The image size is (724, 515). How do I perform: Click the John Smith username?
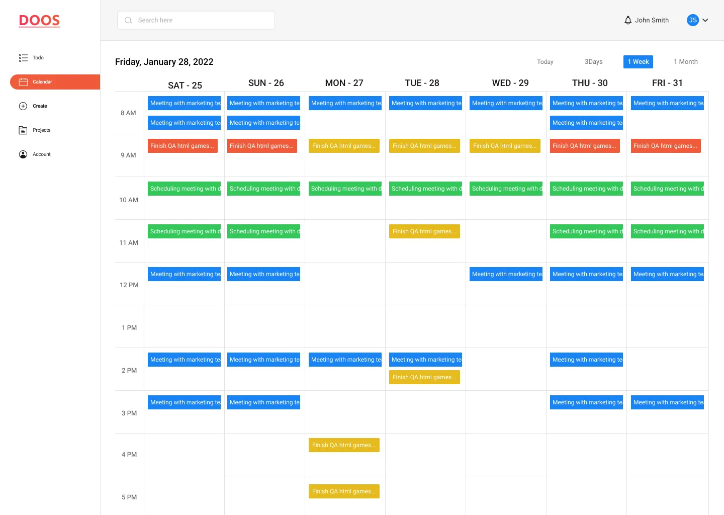(x=652, y=20)
